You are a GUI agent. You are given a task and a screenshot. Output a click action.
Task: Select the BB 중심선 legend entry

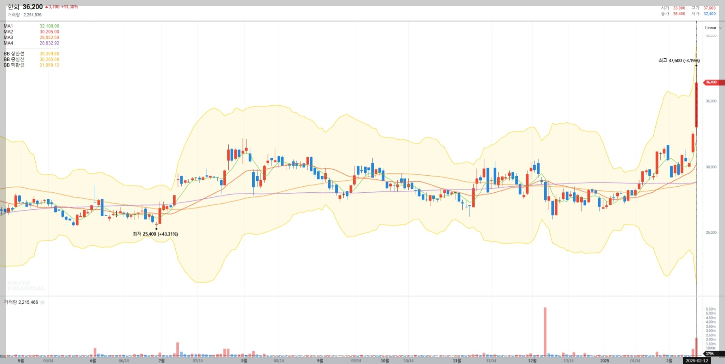tap(31, 59)
